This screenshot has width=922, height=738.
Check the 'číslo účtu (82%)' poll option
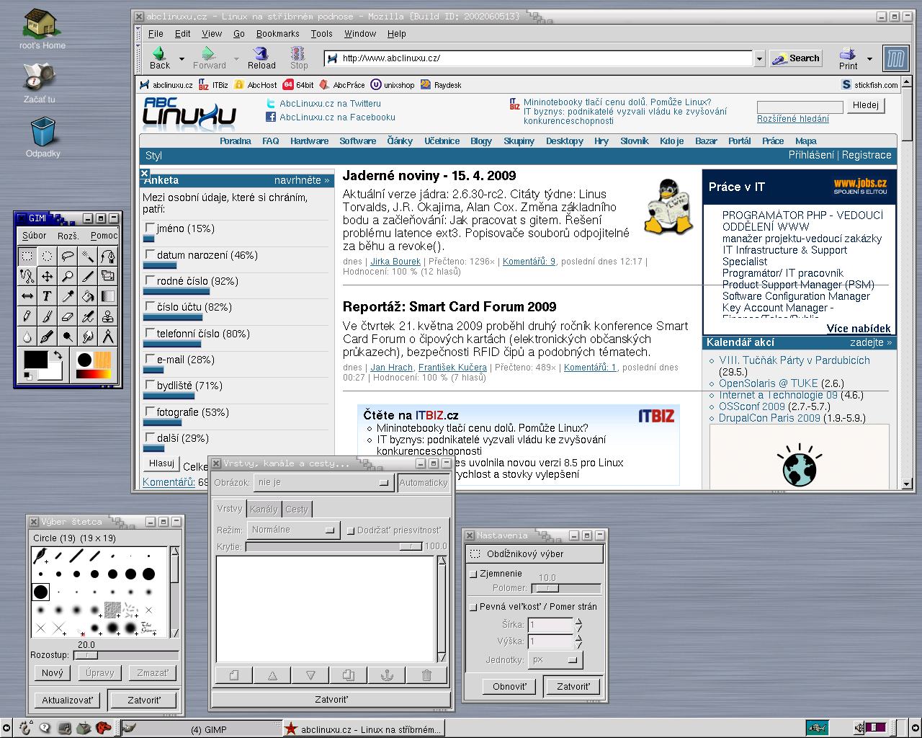point(150,306)
